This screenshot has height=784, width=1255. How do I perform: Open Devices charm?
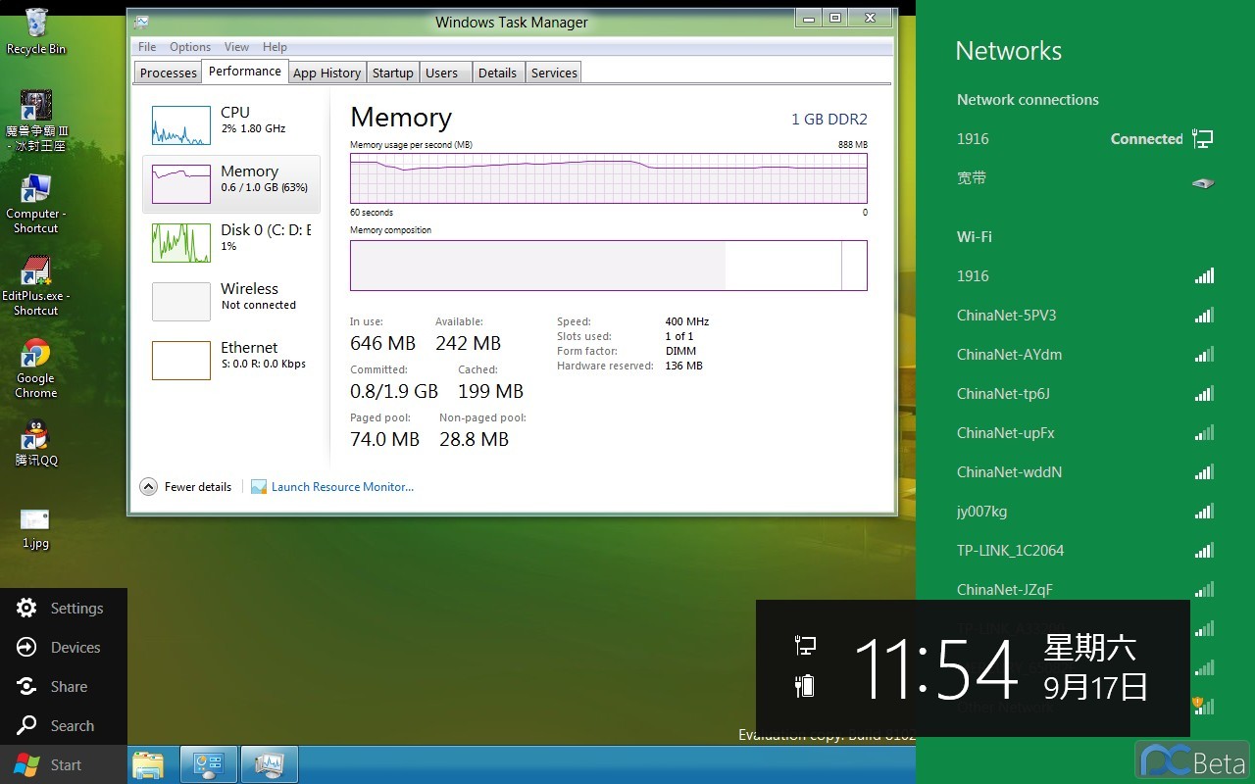pos(64,647)
